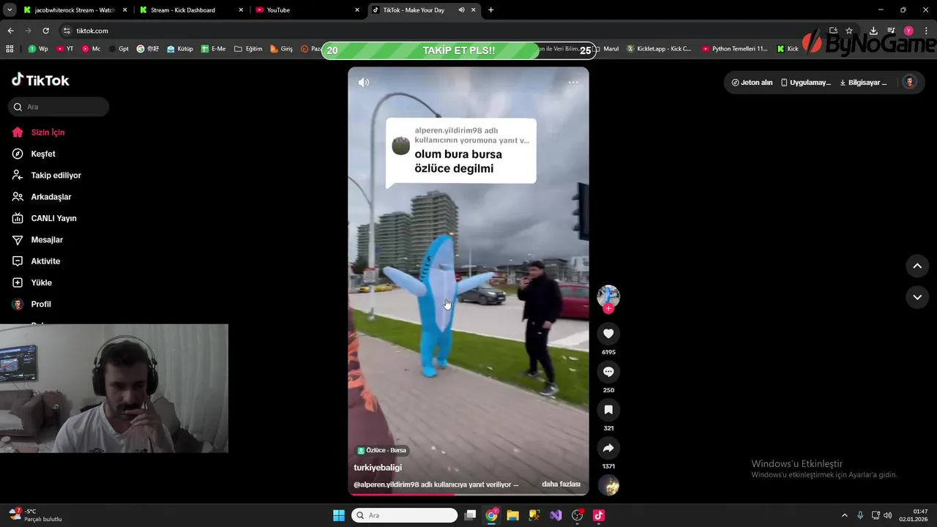Screen dimensions: 937x527
Task: Open the Kicklet.app bookmark
Action: 659,49
